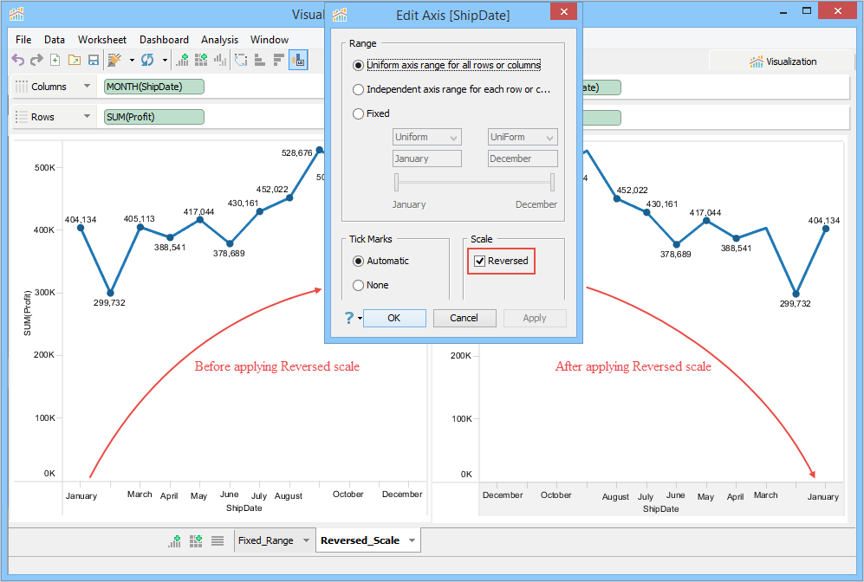This screenshot has height=582, width=864.
Task: Expand the Columns shelf dropdown arrow
Action: [87, 86]
